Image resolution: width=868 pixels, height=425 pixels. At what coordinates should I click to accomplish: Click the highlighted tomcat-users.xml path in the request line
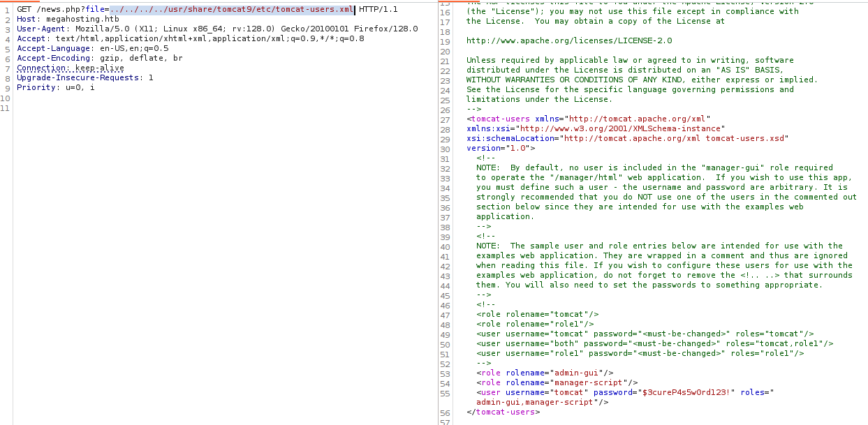[x=232, y=9]
